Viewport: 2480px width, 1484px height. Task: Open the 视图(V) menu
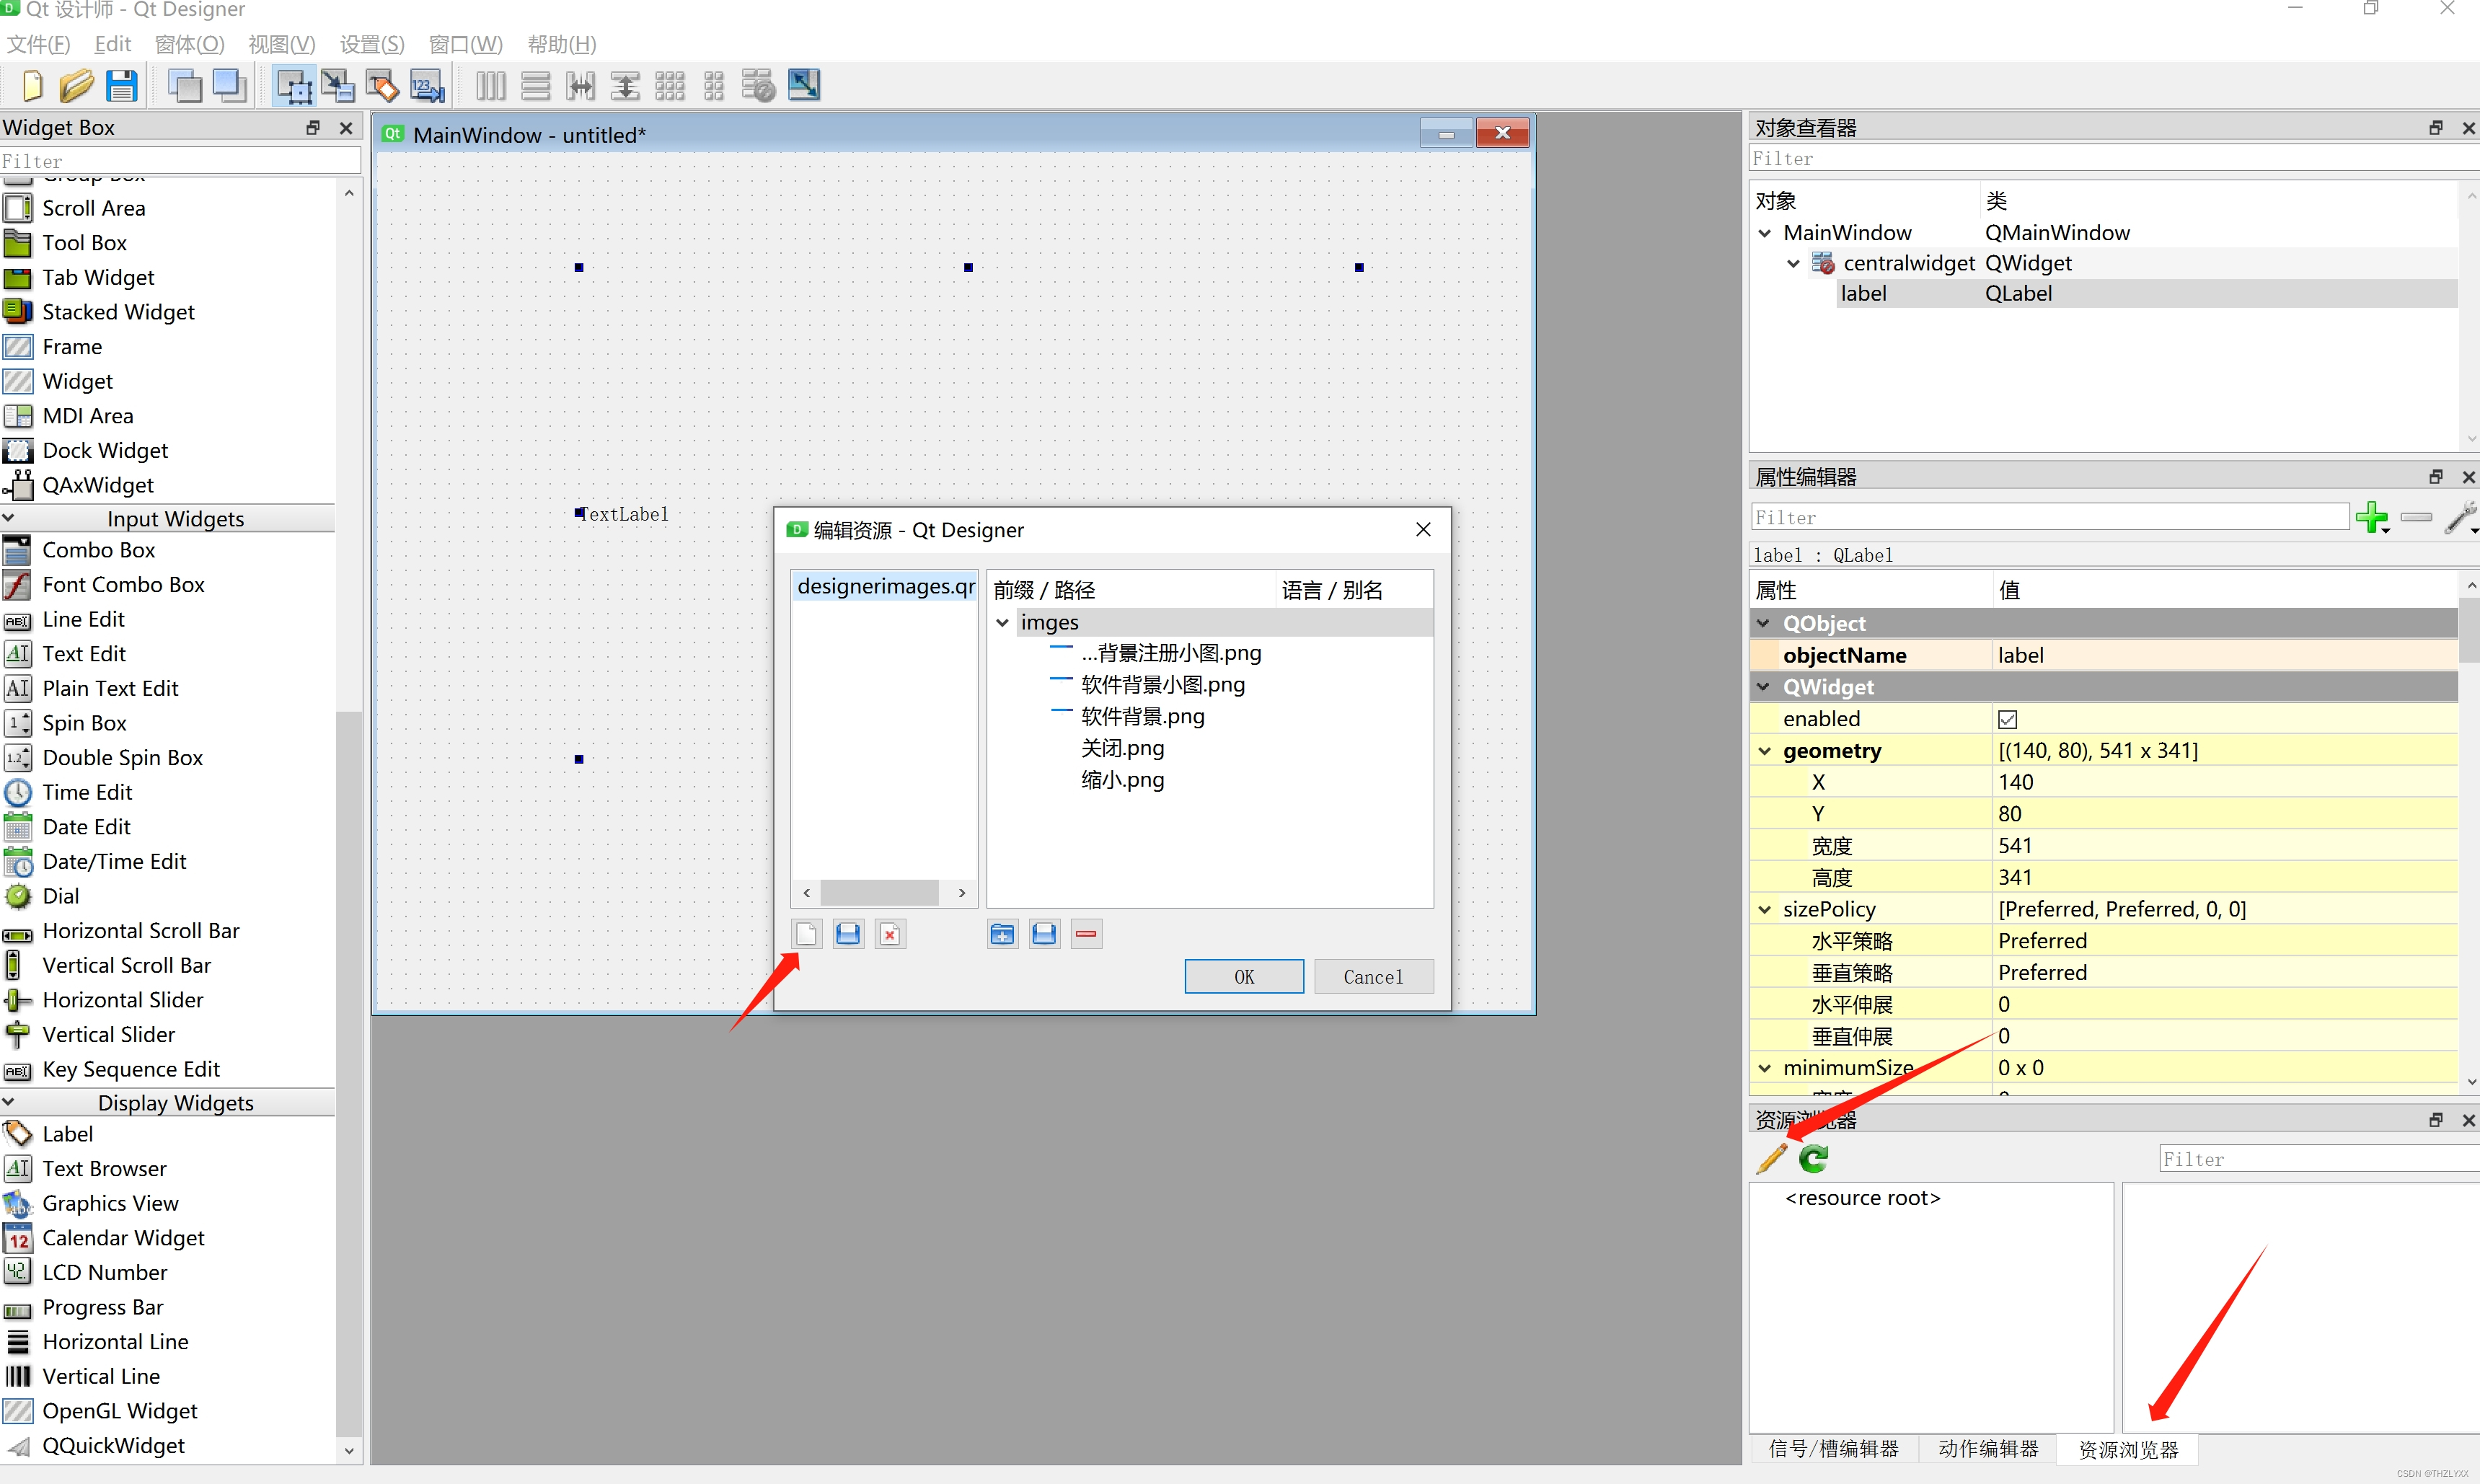(282, 44)
